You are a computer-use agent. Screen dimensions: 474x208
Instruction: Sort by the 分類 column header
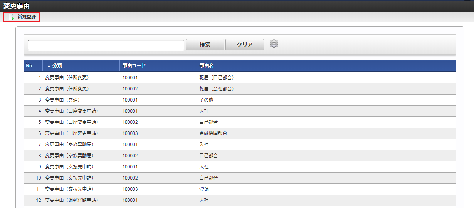81,66
